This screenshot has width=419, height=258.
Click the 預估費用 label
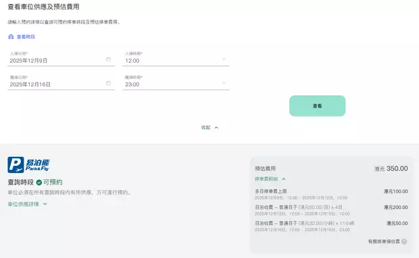(265, 168)
